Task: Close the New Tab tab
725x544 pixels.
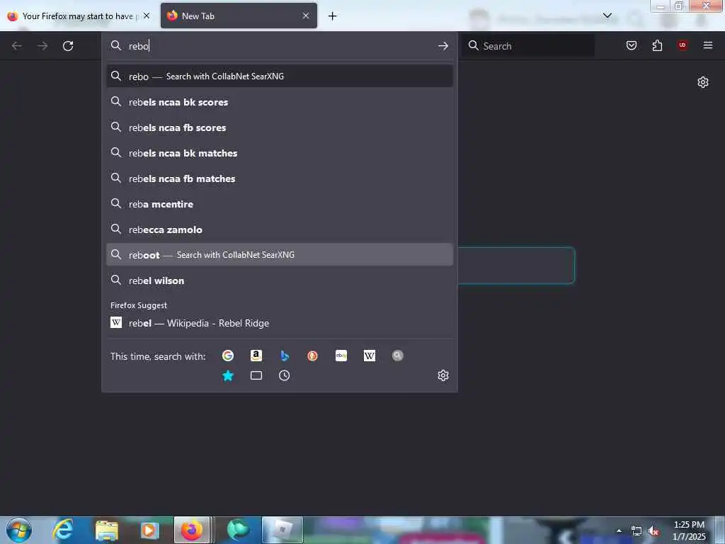Action: (x=306, y=16)
